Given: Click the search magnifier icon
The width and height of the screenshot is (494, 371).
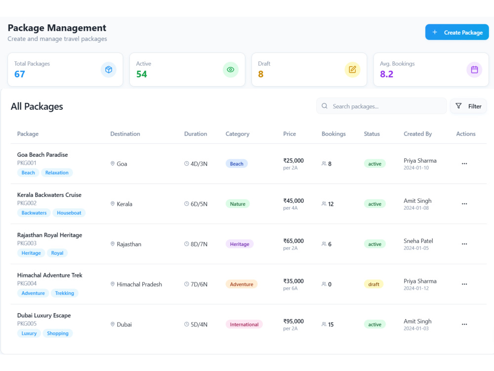Looking at the screenshot, I should [325, 106].
